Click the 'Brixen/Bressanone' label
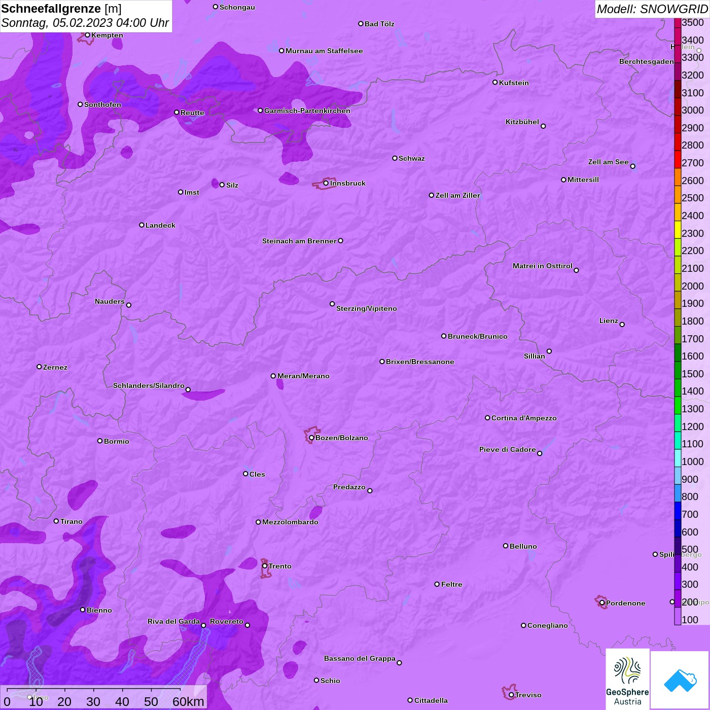The width and height of the screenshot is (710, 710). pyautogui.click(x=420, y=362)
